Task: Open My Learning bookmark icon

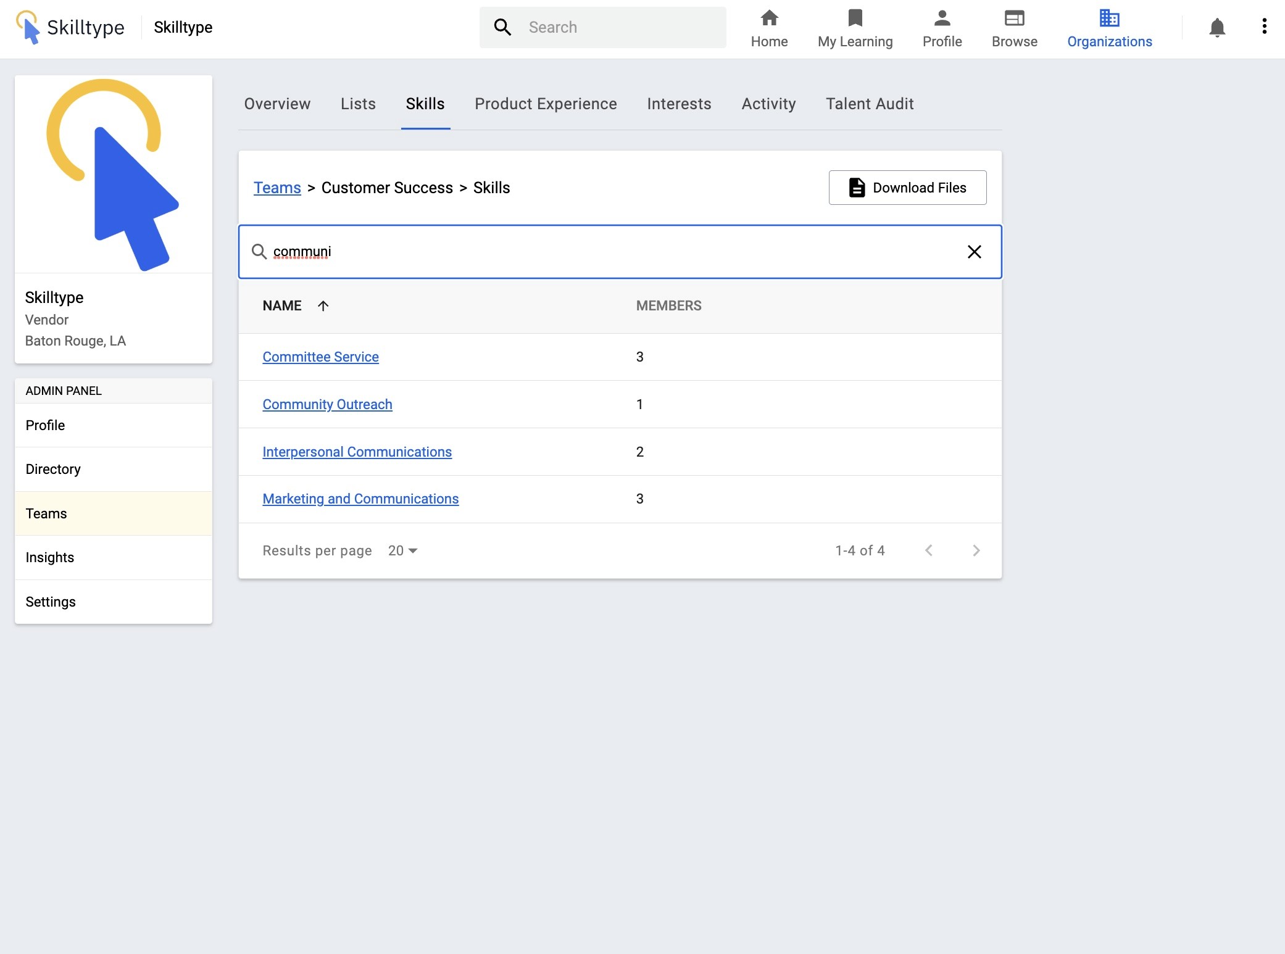Action: tap(855, 18)
